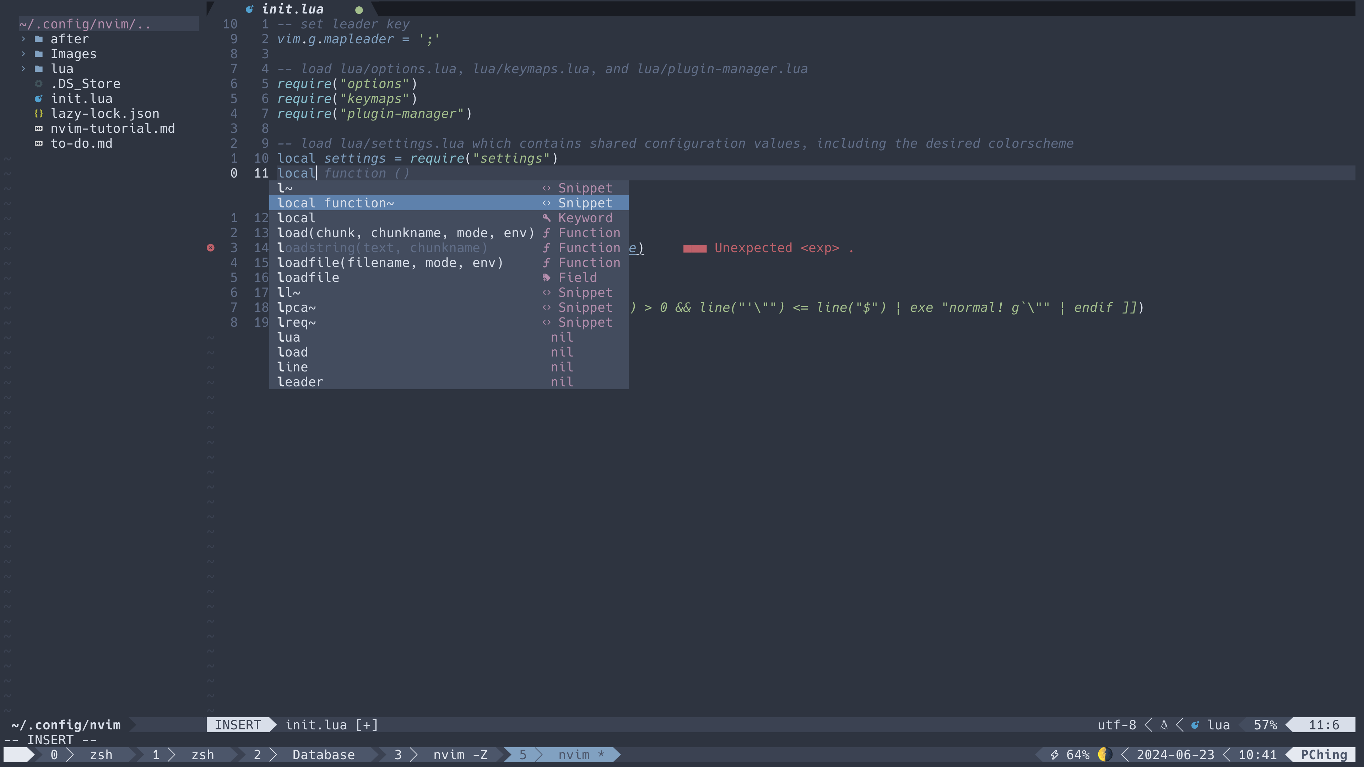Image resolution: width=1364 pixels, height=767 pixels.
Task: Click the modified dot on init.lua tab
Action: (x=359, y=10)
